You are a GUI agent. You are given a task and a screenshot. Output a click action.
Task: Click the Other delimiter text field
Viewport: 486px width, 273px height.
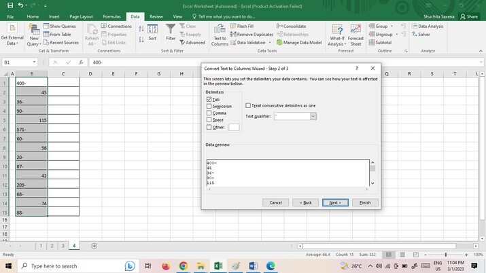pyautogui.click(x=234, y=127)
